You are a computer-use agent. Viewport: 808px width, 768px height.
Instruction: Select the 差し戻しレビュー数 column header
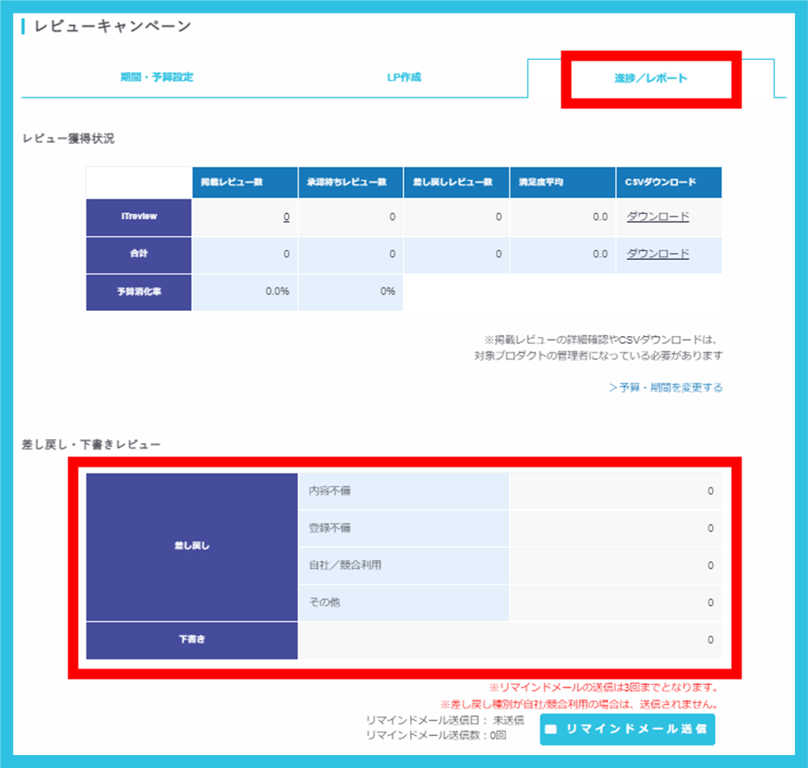click(x=456, y=183)
